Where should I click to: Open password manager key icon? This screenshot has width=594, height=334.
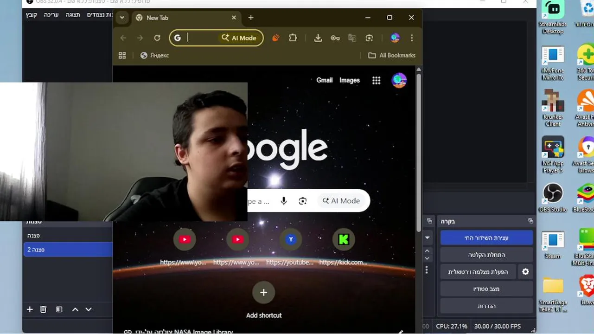click(x=335, y=38)
